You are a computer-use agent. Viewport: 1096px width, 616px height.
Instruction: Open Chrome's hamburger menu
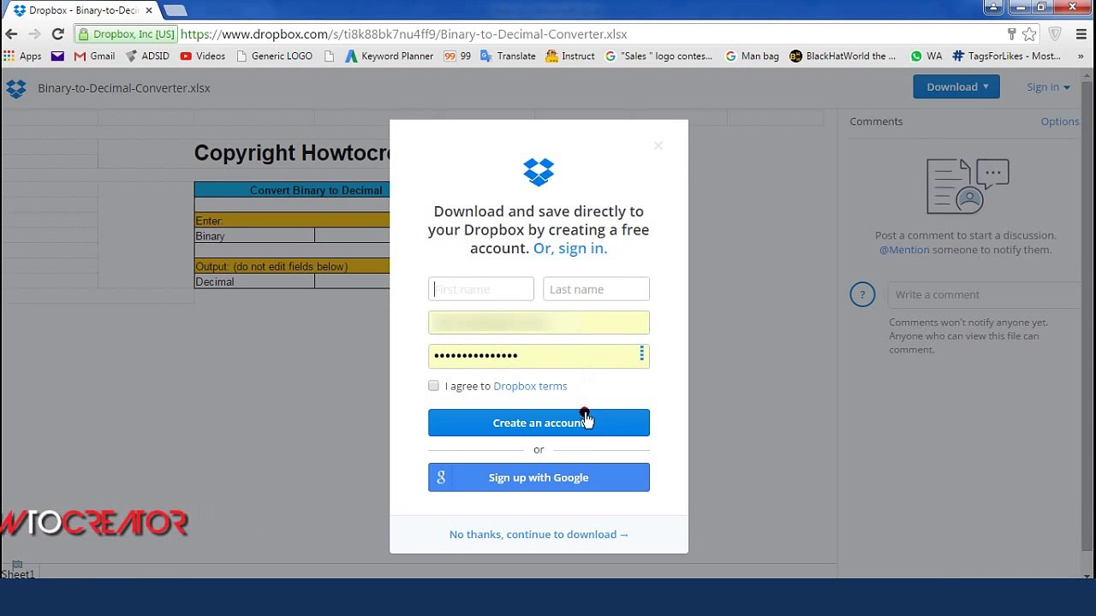[1081, 34]
